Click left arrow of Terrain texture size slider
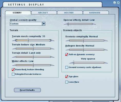 (x=14, y=49)
